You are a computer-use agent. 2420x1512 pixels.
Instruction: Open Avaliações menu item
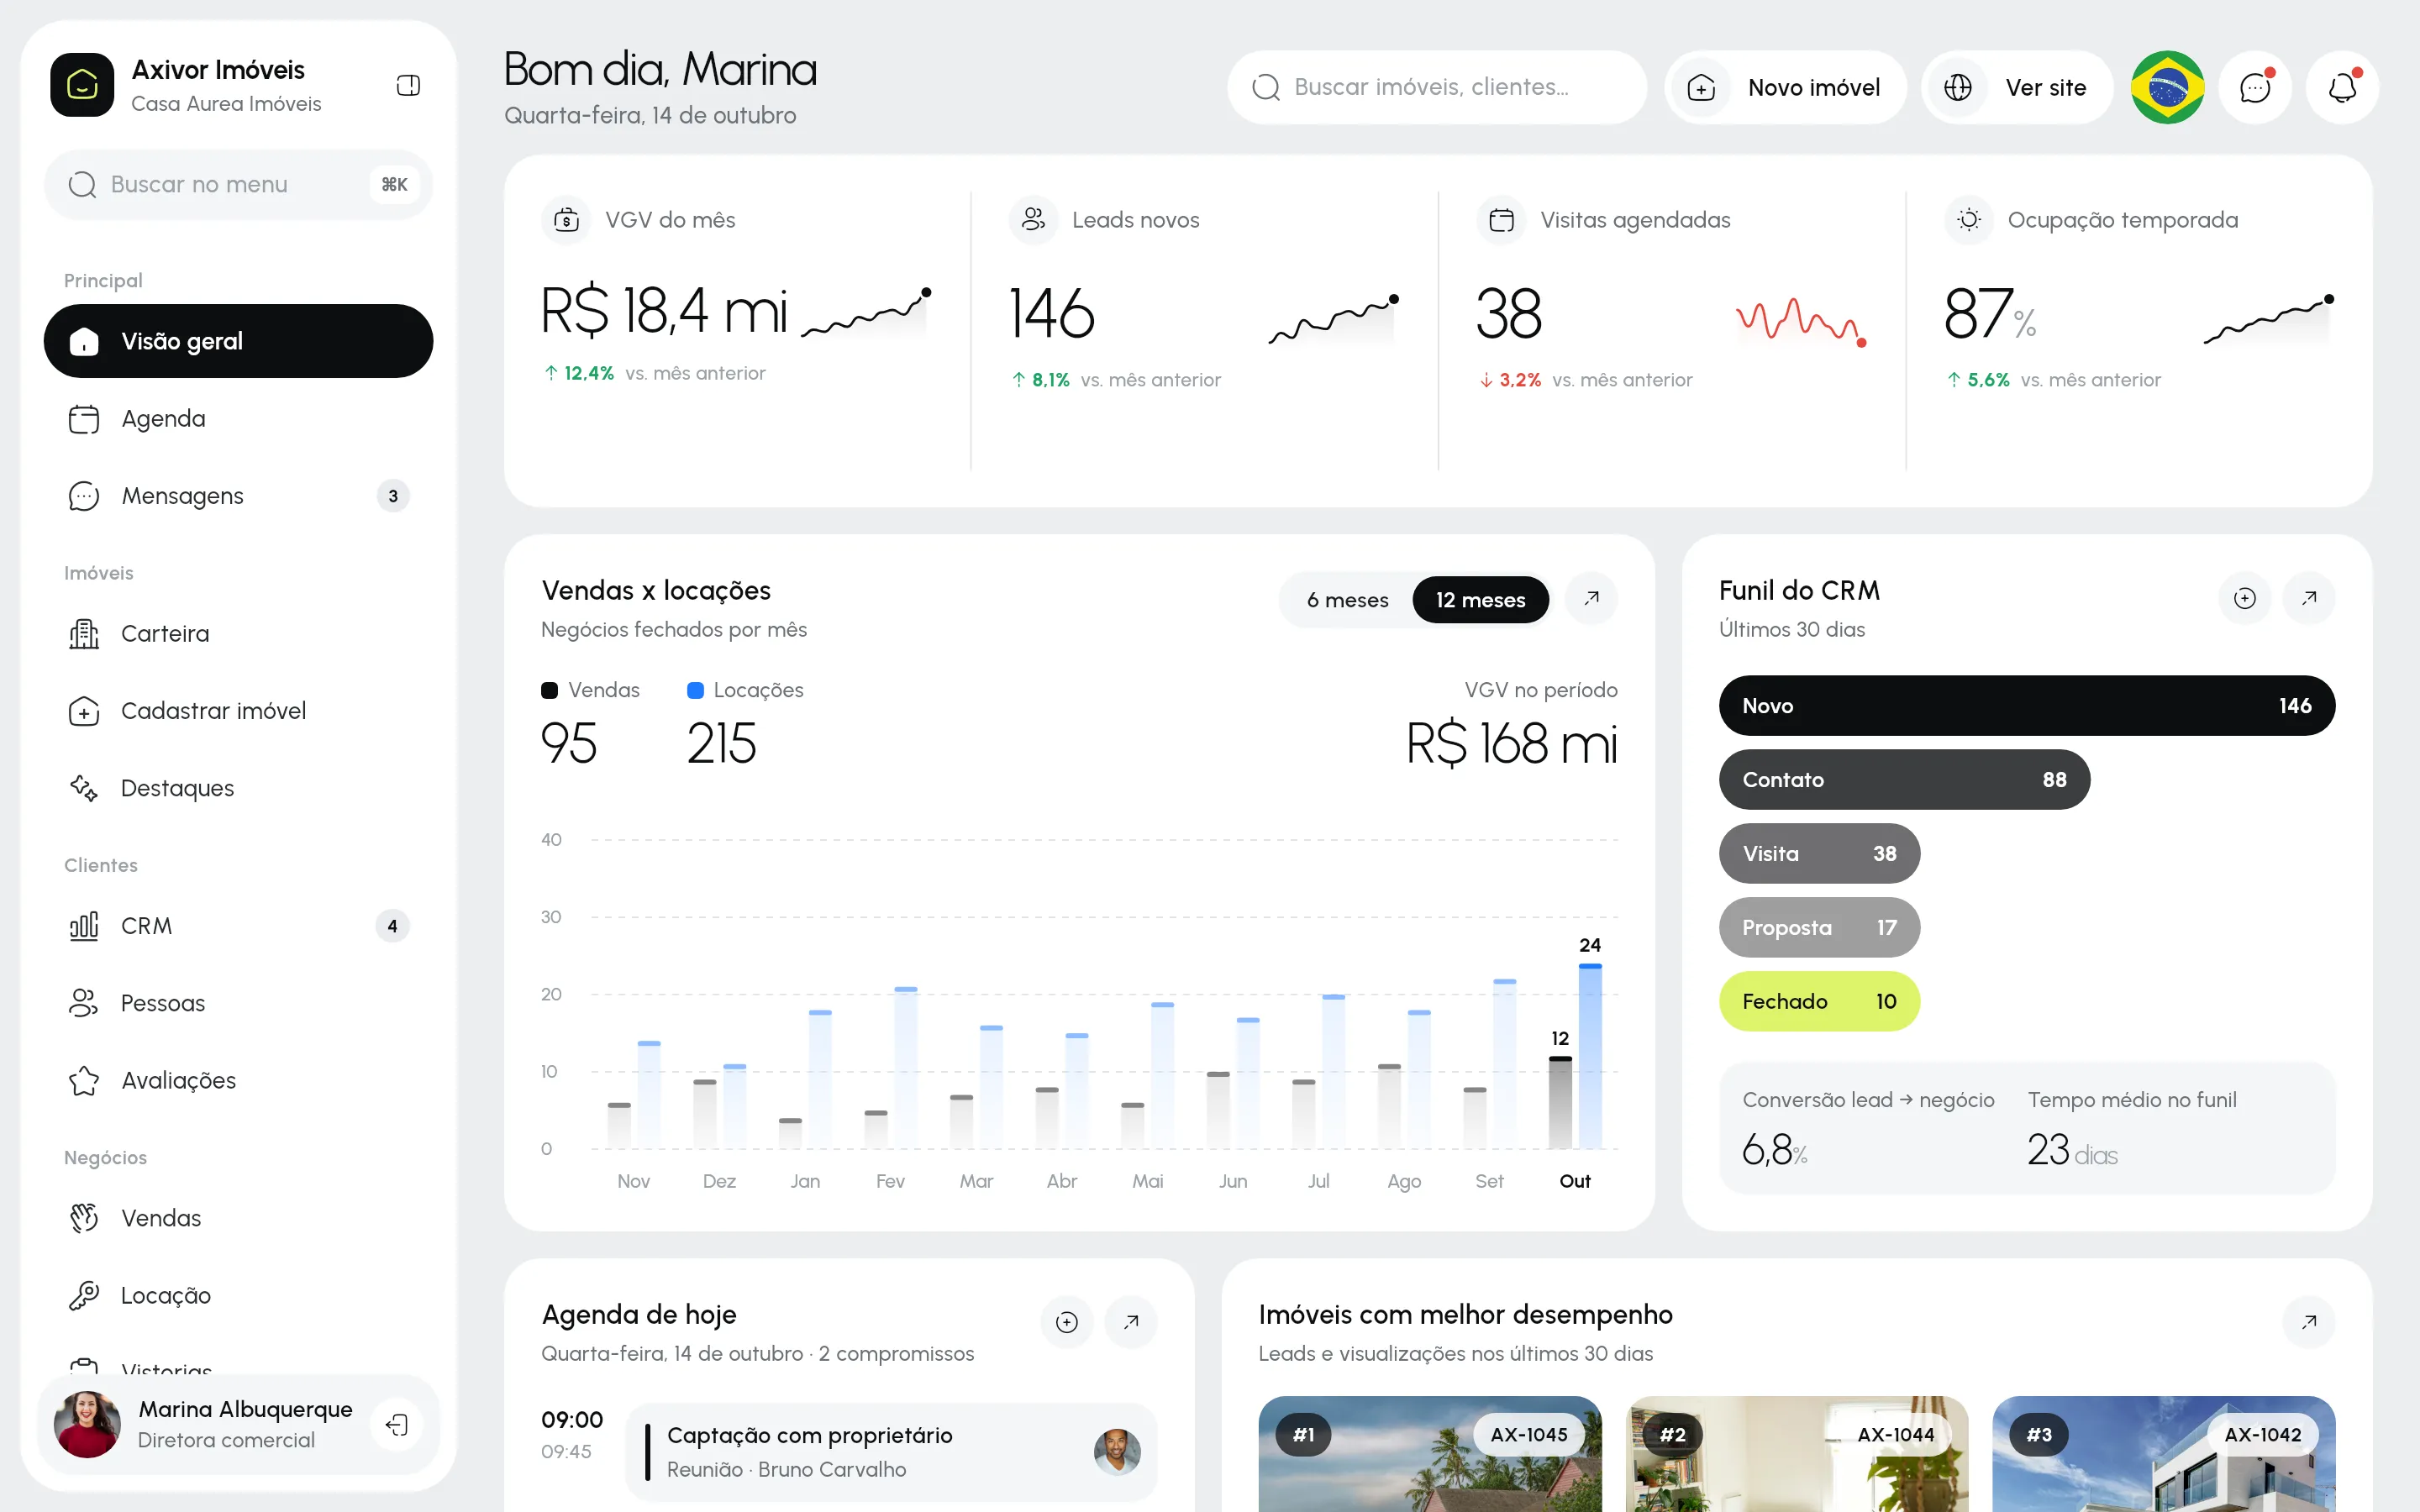click(x=238, y=1081)
